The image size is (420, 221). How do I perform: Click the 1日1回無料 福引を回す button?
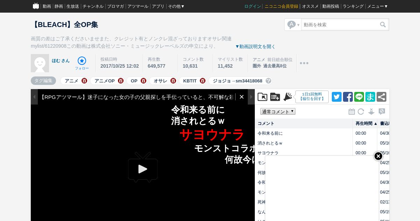pos(312,97)
